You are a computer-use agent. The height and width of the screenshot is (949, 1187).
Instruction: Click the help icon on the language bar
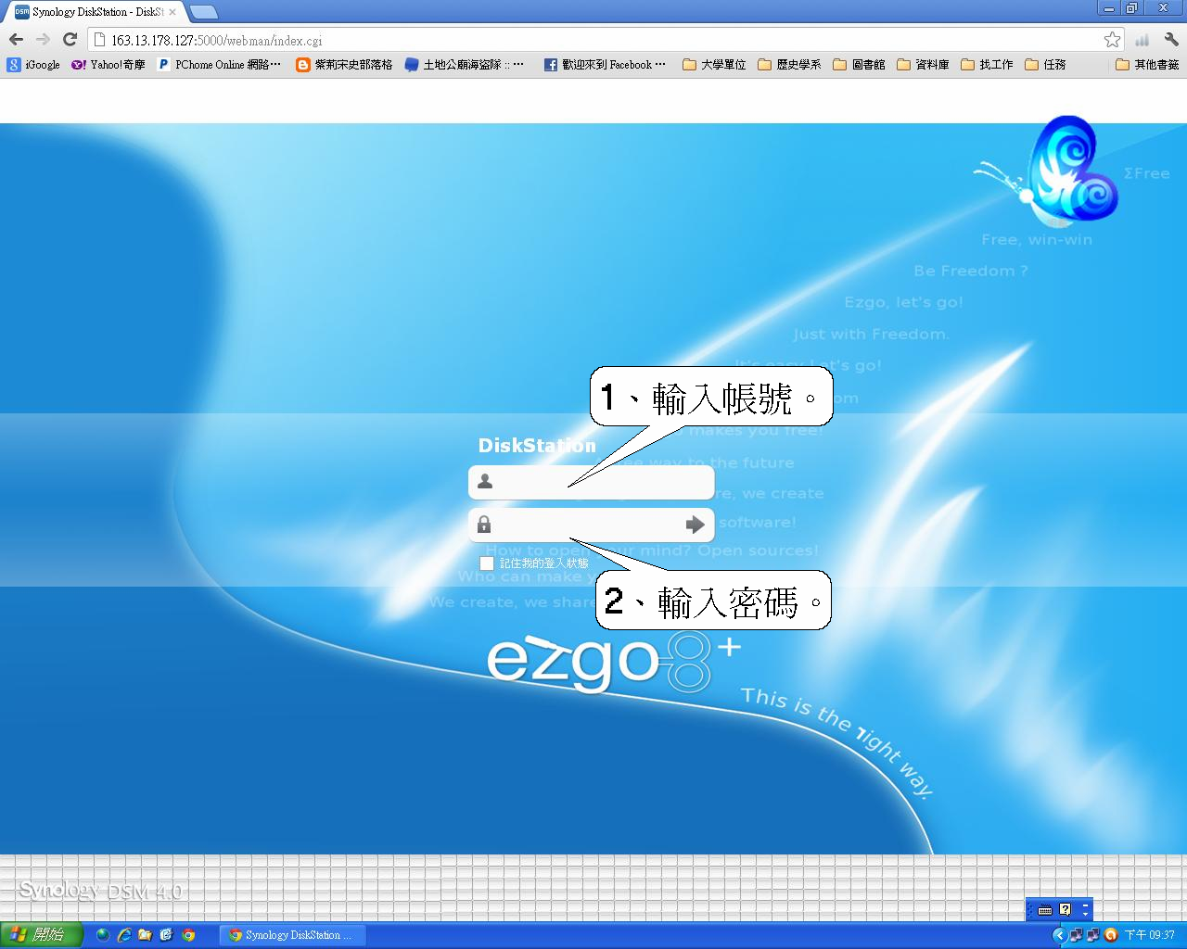pyautogui.click(x=1065, y=910)
